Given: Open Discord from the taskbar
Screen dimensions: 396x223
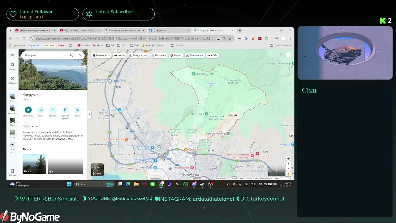Looking at the screenshot, I should (x=194, y=184).
